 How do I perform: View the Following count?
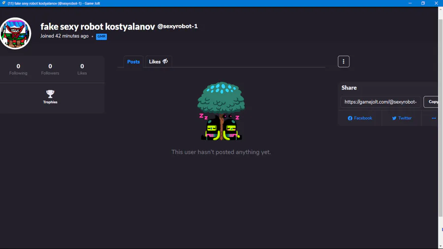point(18,69)
